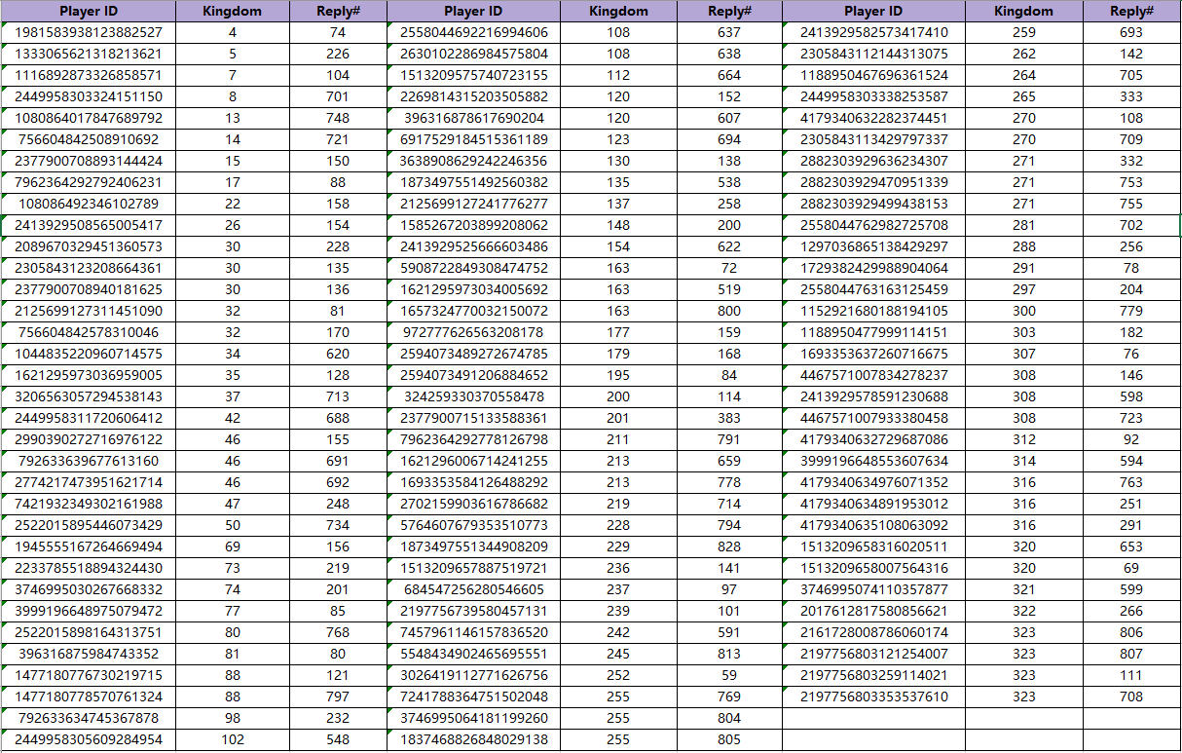Select the Reply# cell showing 806
Viewport: 1182px width, 753px height.
[x=1131, y=633]
